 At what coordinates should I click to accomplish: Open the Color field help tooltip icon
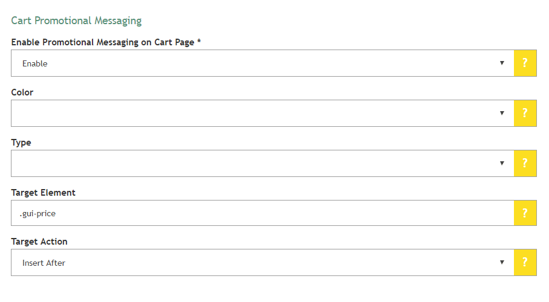point(525,113)
